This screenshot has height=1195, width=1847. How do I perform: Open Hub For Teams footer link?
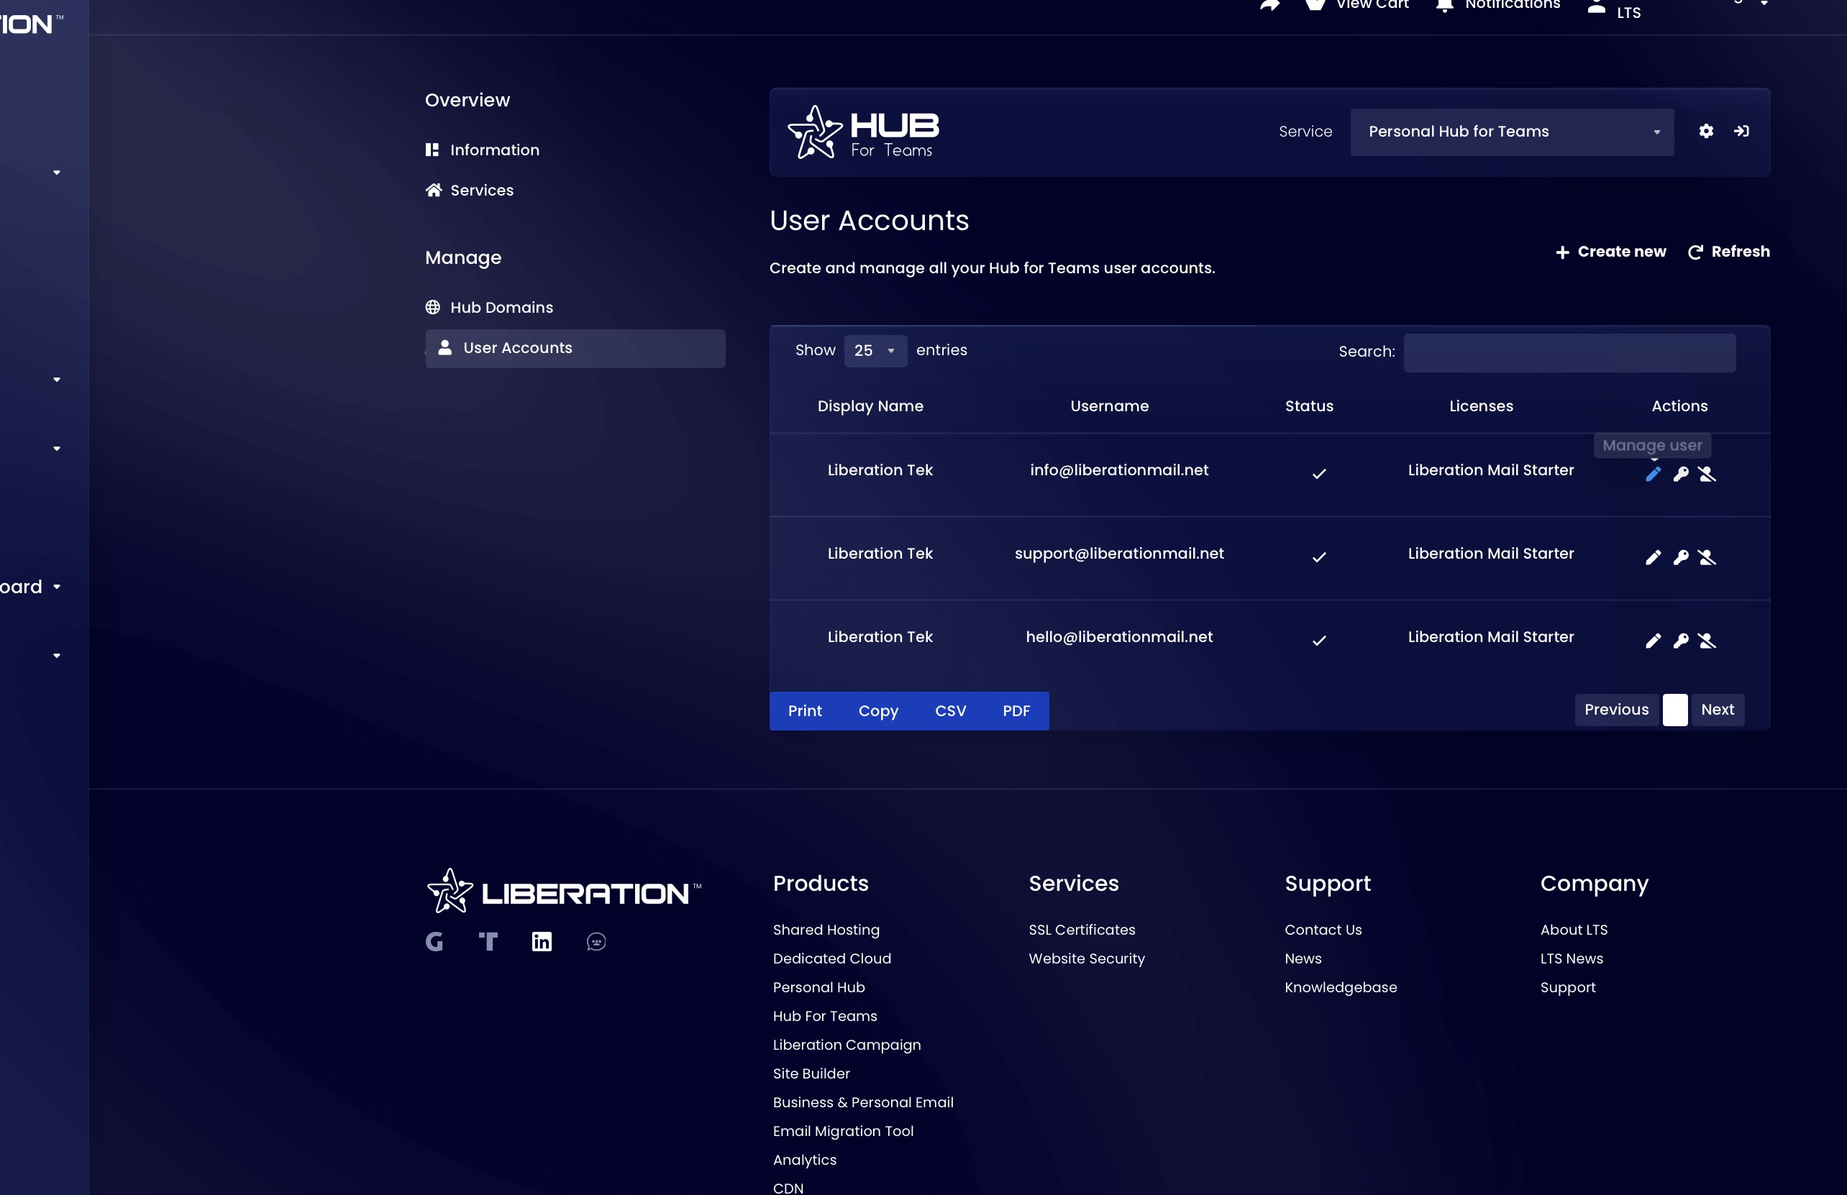tap(825, 1017)
